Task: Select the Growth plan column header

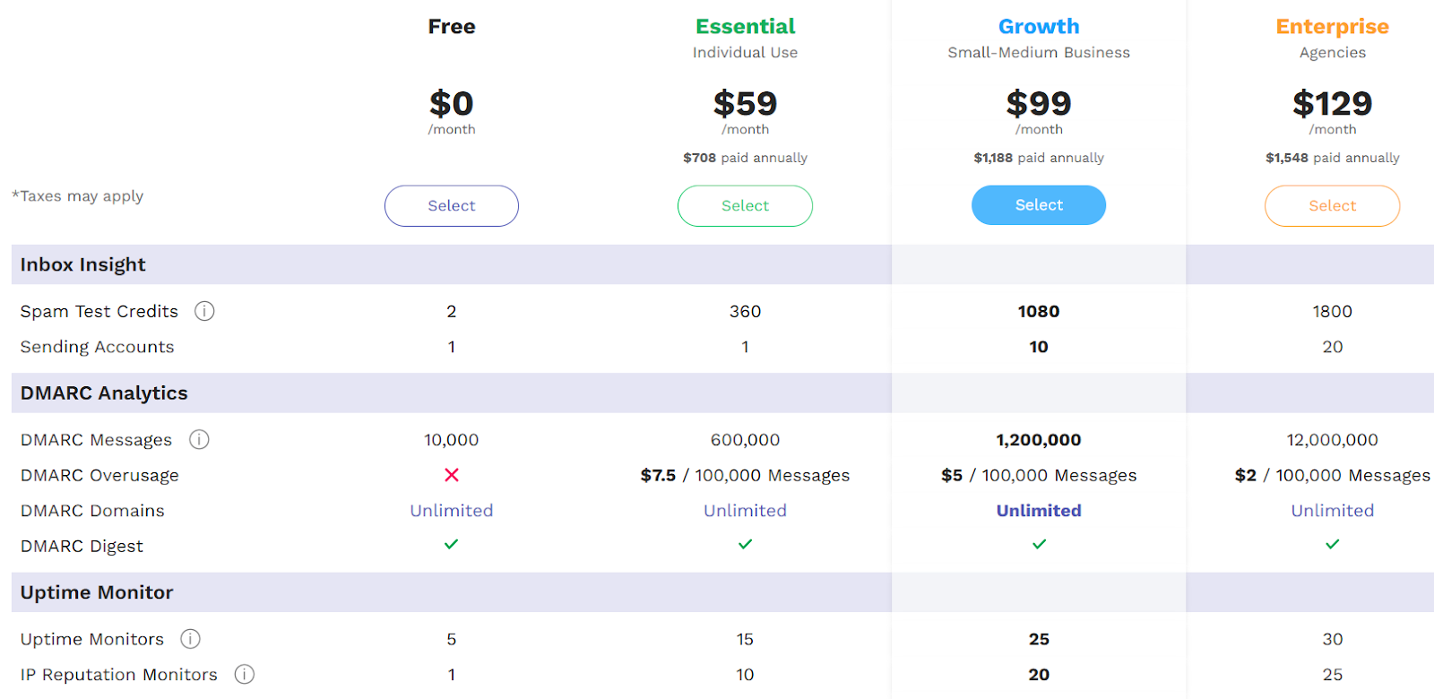Action: click(1038, 26)
